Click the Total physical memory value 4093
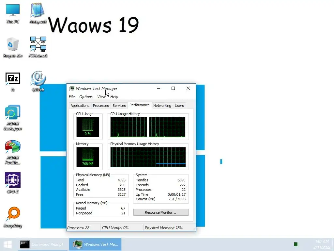 (122, 180)
